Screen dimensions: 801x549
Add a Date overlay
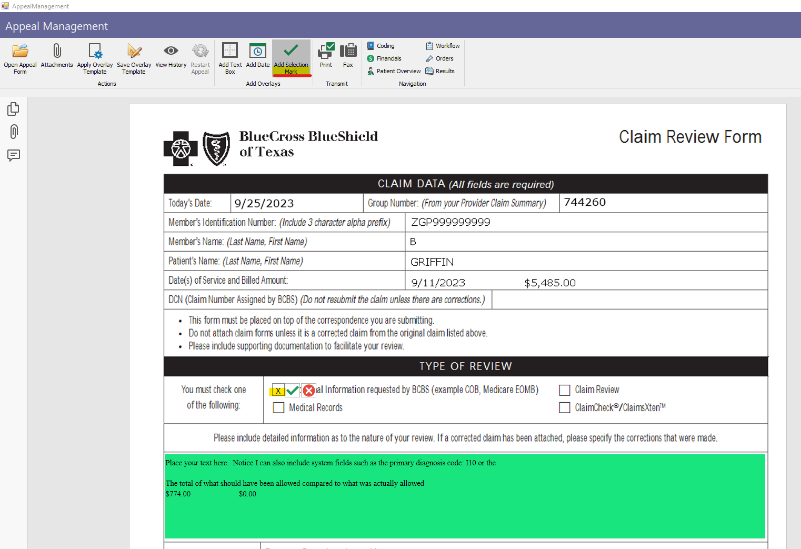coord(257,56)
